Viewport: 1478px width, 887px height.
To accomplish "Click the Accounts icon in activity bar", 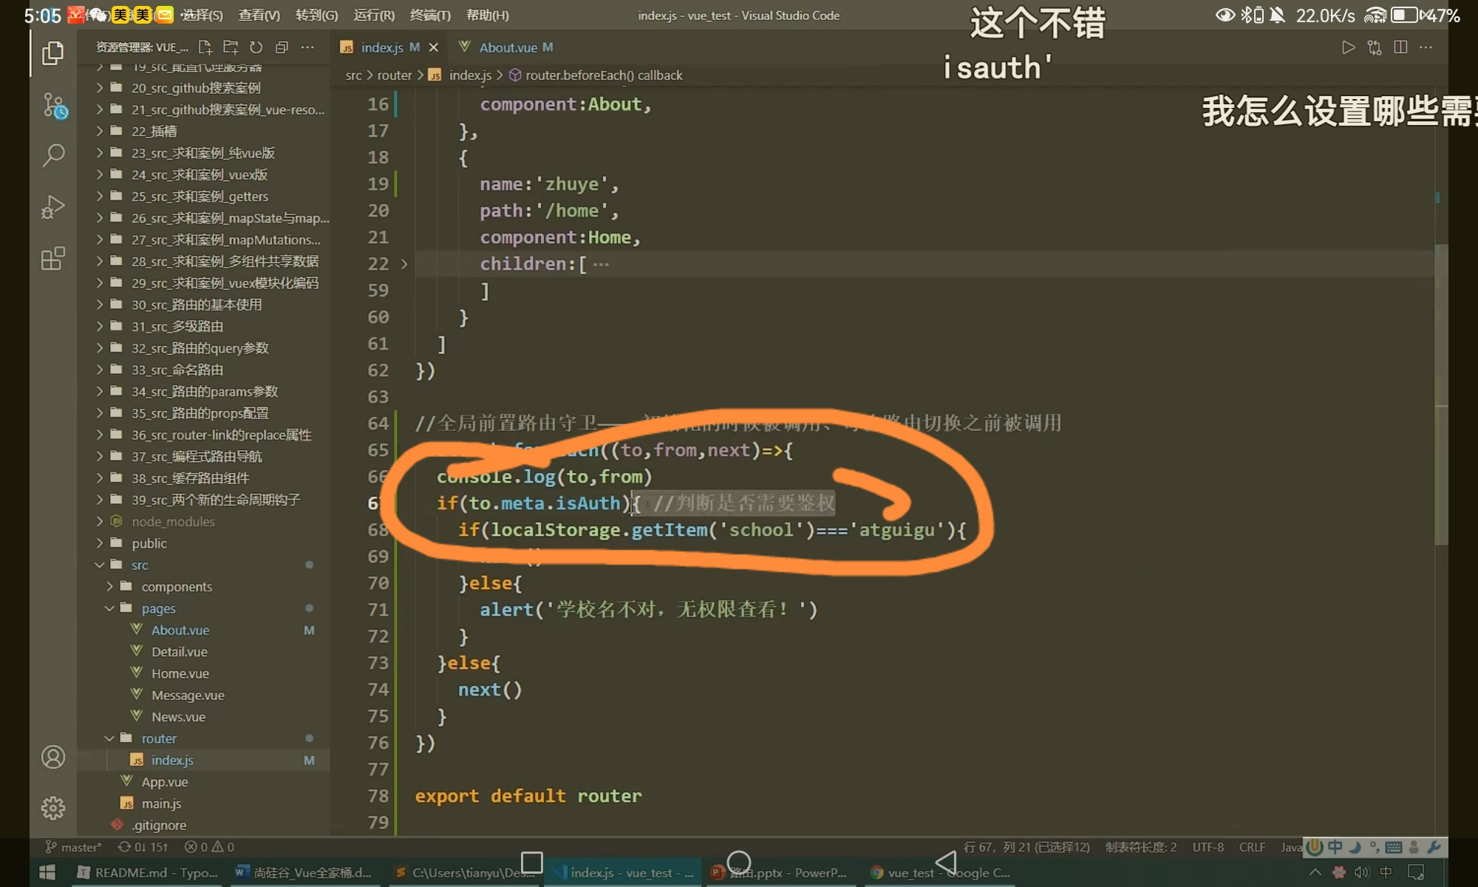I will click(x=53, y=757).
